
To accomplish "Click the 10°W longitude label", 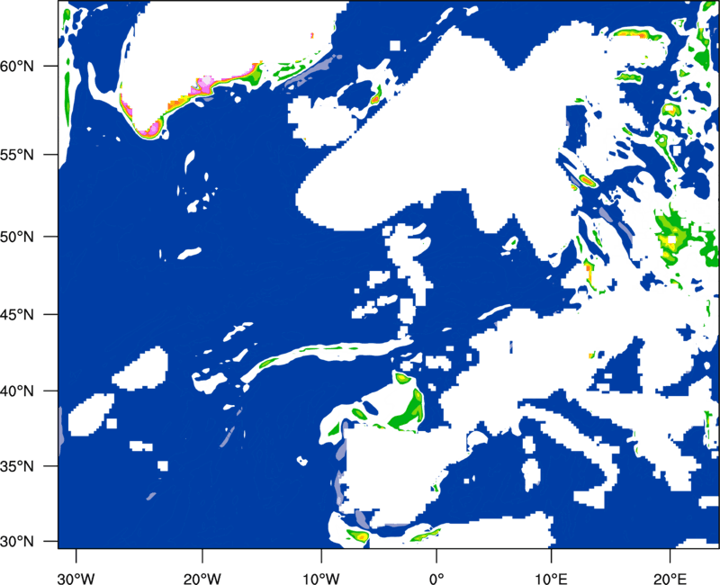I will pyautogui.click(x=321, y=579).
